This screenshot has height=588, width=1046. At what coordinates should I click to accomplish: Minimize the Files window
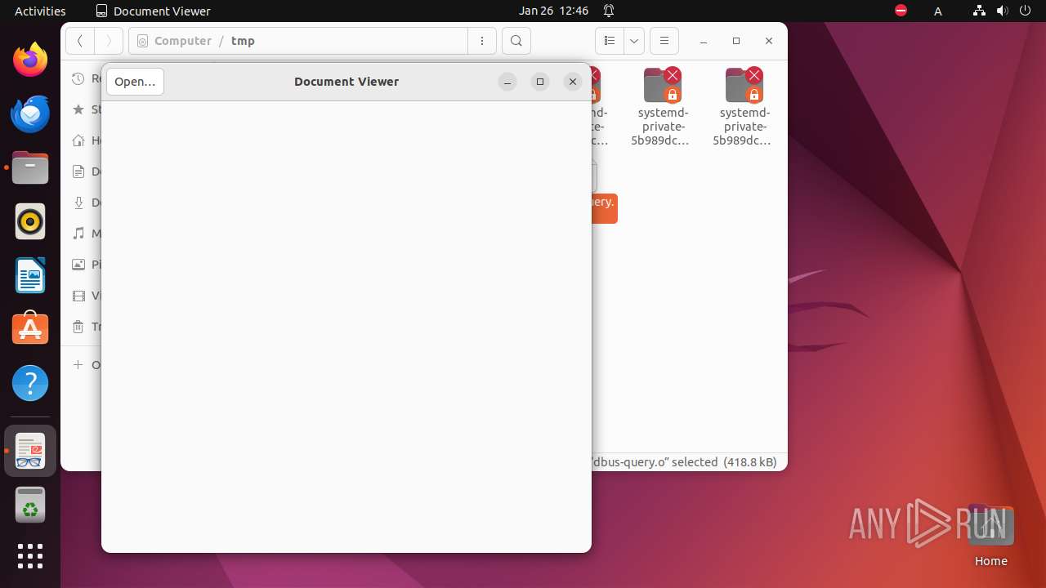704,41
